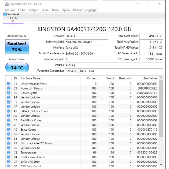This screenshot has width=169, height=169.
Task: Click the attribute list scrollbar thumb
Action: click(x=161, y=108)
